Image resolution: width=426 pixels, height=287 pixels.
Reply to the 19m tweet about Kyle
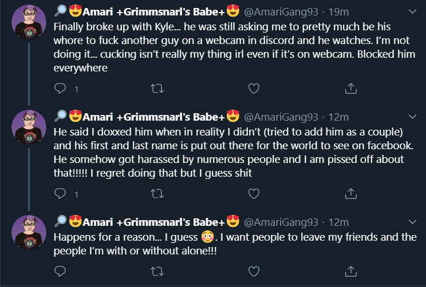(x=60, y=89)
